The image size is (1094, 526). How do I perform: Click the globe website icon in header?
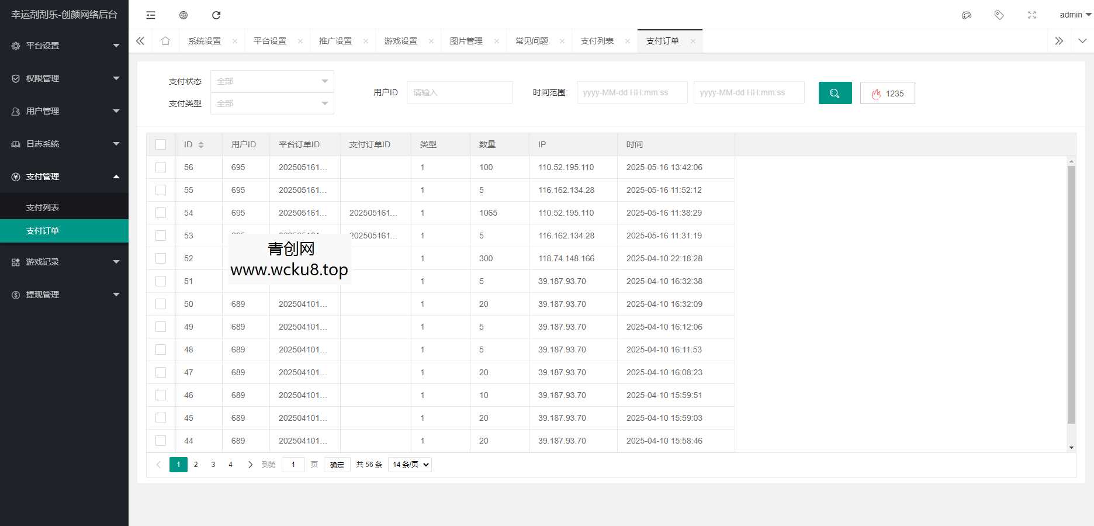[184, 15]
